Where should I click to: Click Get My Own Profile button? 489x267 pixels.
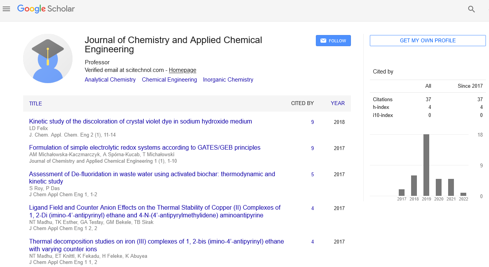click(427, 40)
